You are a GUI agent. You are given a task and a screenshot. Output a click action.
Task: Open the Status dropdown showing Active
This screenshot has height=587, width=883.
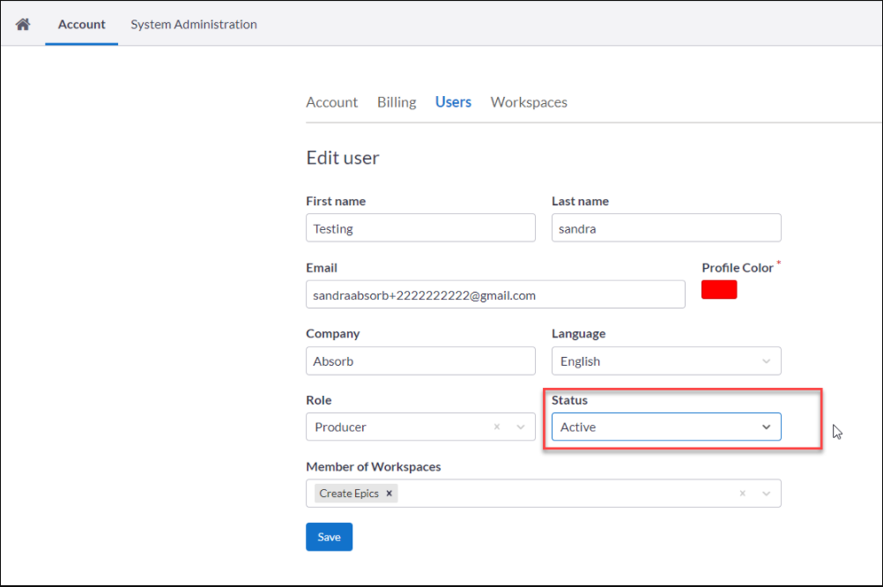[x=666, y=427]
